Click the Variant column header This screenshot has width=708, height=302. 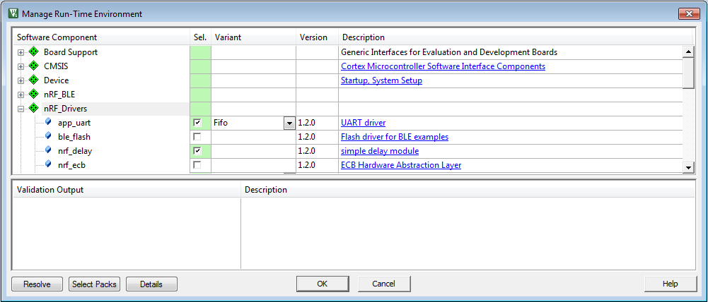[x=253, y=37]
